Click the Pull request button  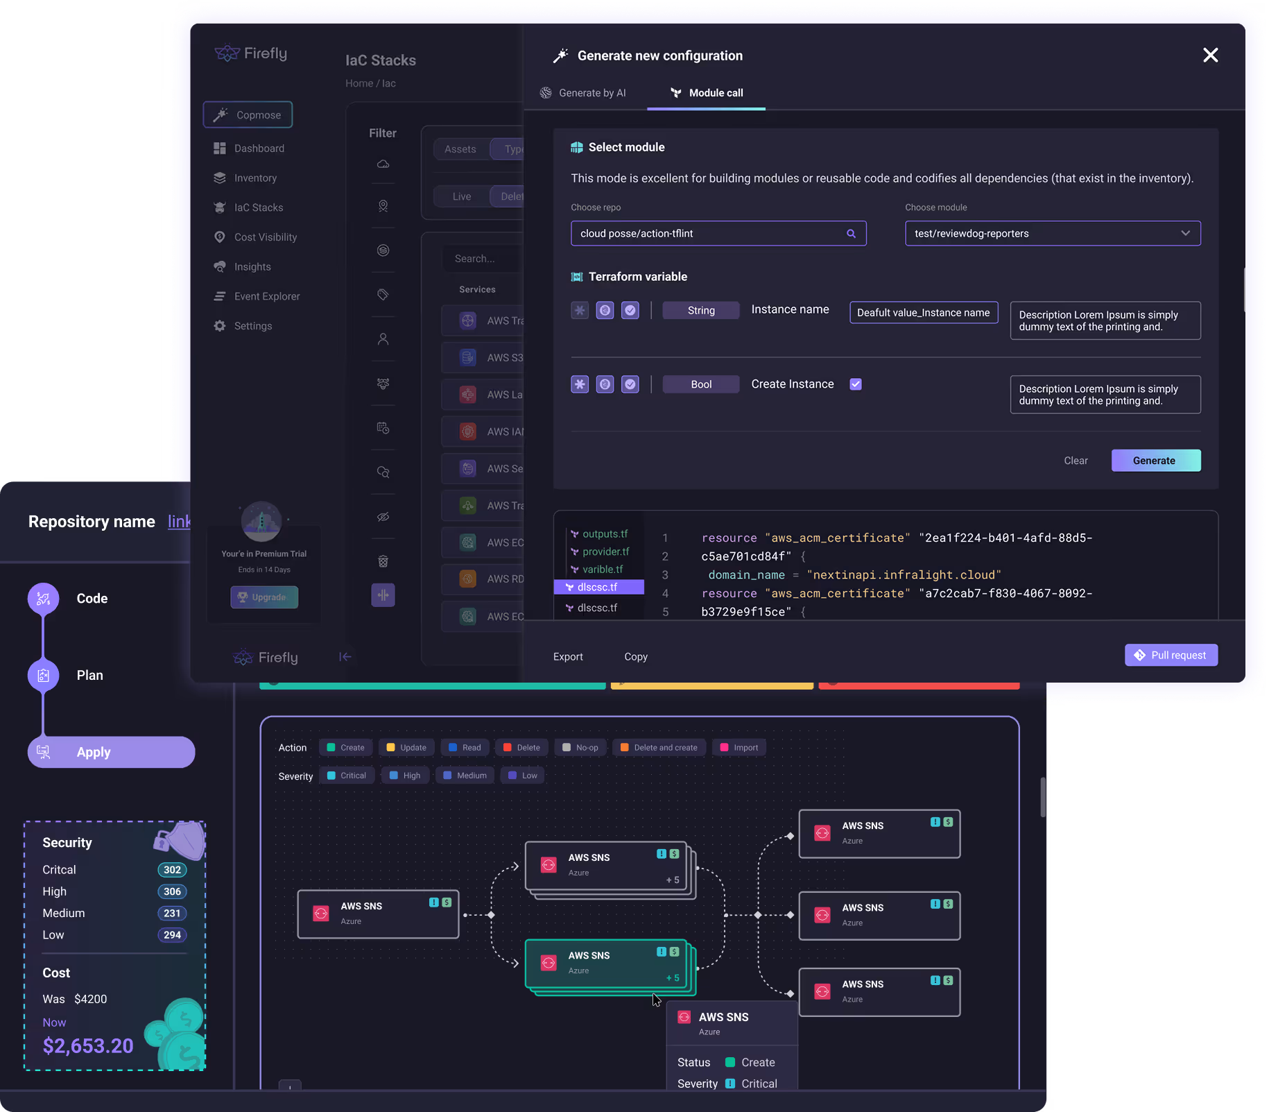click(x=1171, y=656)
